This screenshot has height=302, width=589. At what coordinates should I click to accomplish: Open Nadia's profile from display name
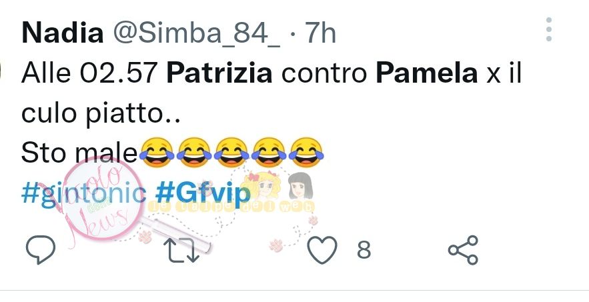coord(63,32)
